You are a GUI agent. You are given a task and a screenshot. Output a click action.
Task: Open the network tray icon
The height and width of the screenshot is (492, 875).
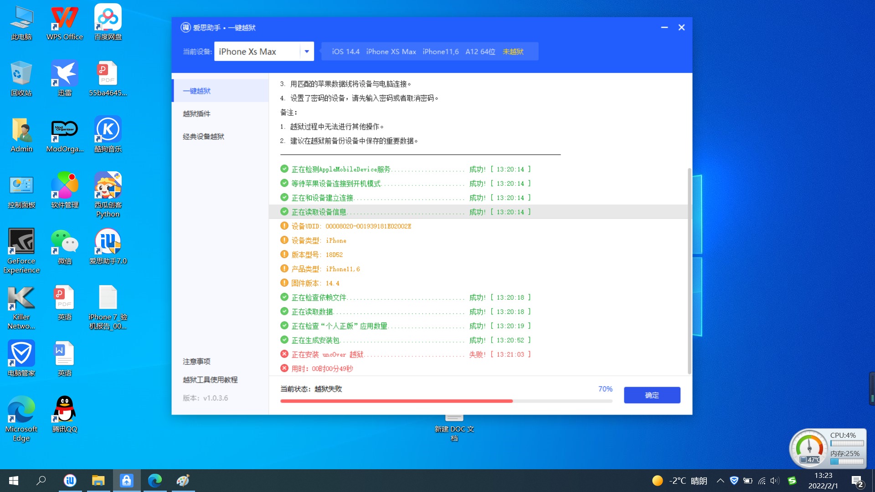click(x=762, y=481)
